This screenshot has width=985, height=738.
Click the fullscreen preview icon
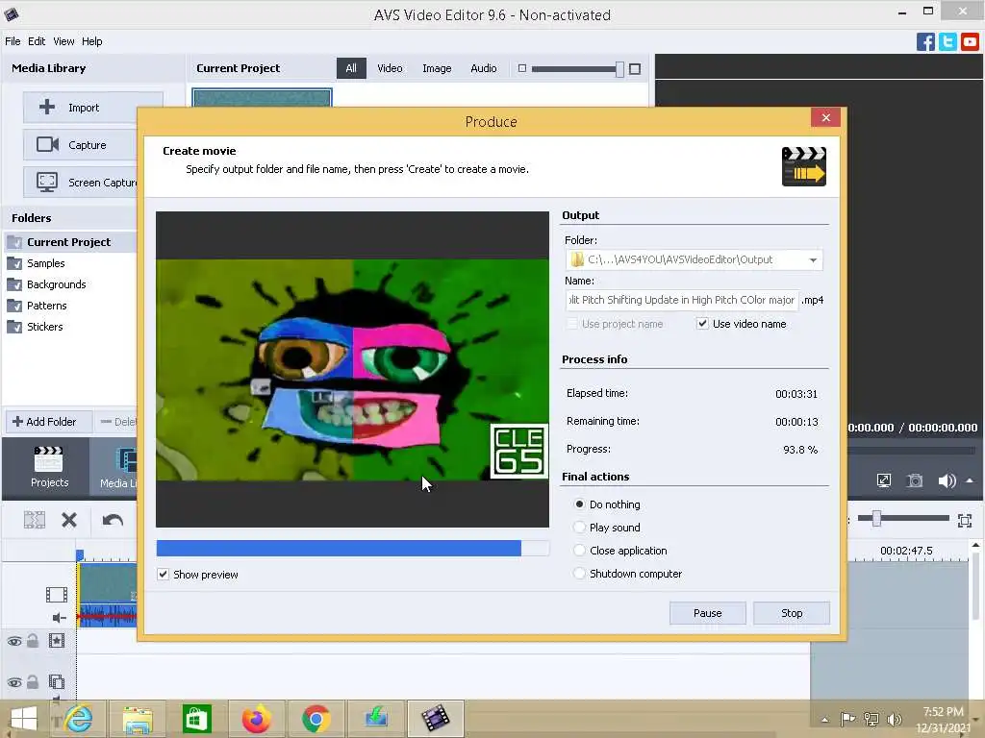(x=884, y=480)
